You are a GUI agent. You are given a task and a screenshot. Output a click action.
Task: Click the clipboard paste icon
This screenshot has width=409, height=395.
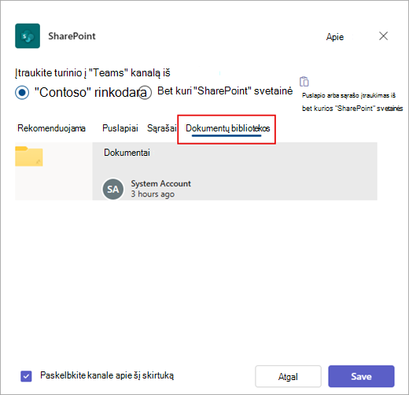(x=304, y=82)
